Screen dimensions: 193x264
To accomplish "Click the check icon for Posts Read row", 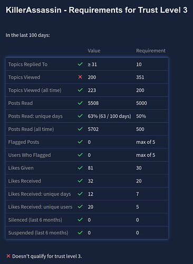I will [x=80, y=103].
